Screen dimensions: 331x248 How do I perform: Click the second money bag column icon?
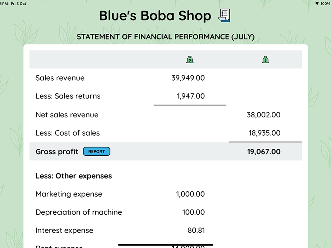coord(265,60)
